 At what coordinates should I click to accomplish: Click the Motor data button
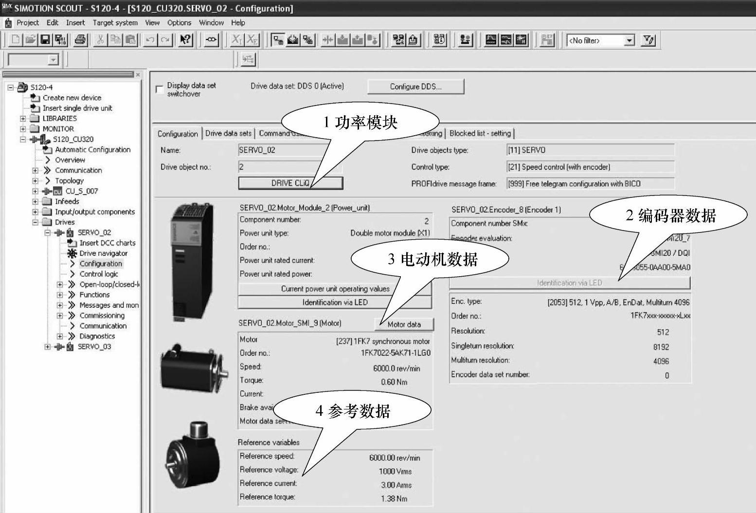point(404,324)
